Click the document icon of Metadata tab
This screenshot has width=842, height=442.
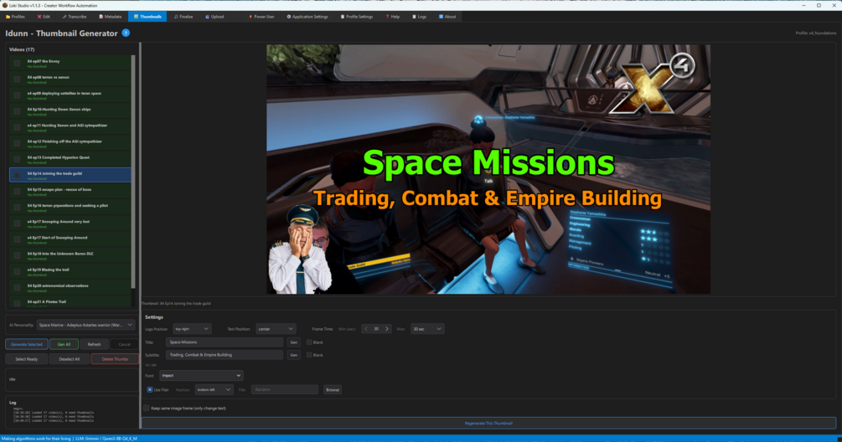(x=101, y=17)
